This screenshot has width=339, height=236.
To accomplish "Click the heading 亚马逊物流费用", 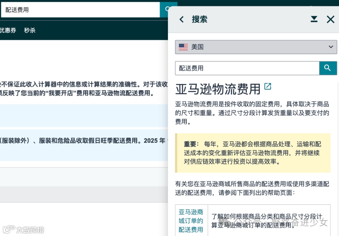I will [x=218, y=89].
